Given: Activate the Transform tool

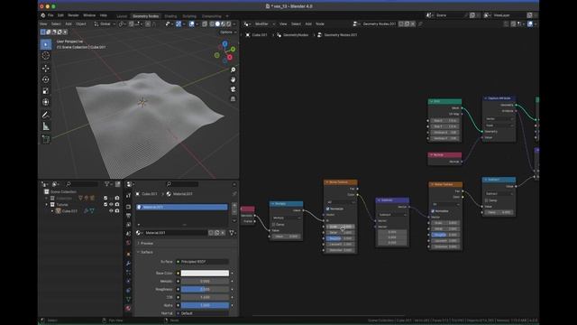Looking at the screenshot, I should pos(46,102).
